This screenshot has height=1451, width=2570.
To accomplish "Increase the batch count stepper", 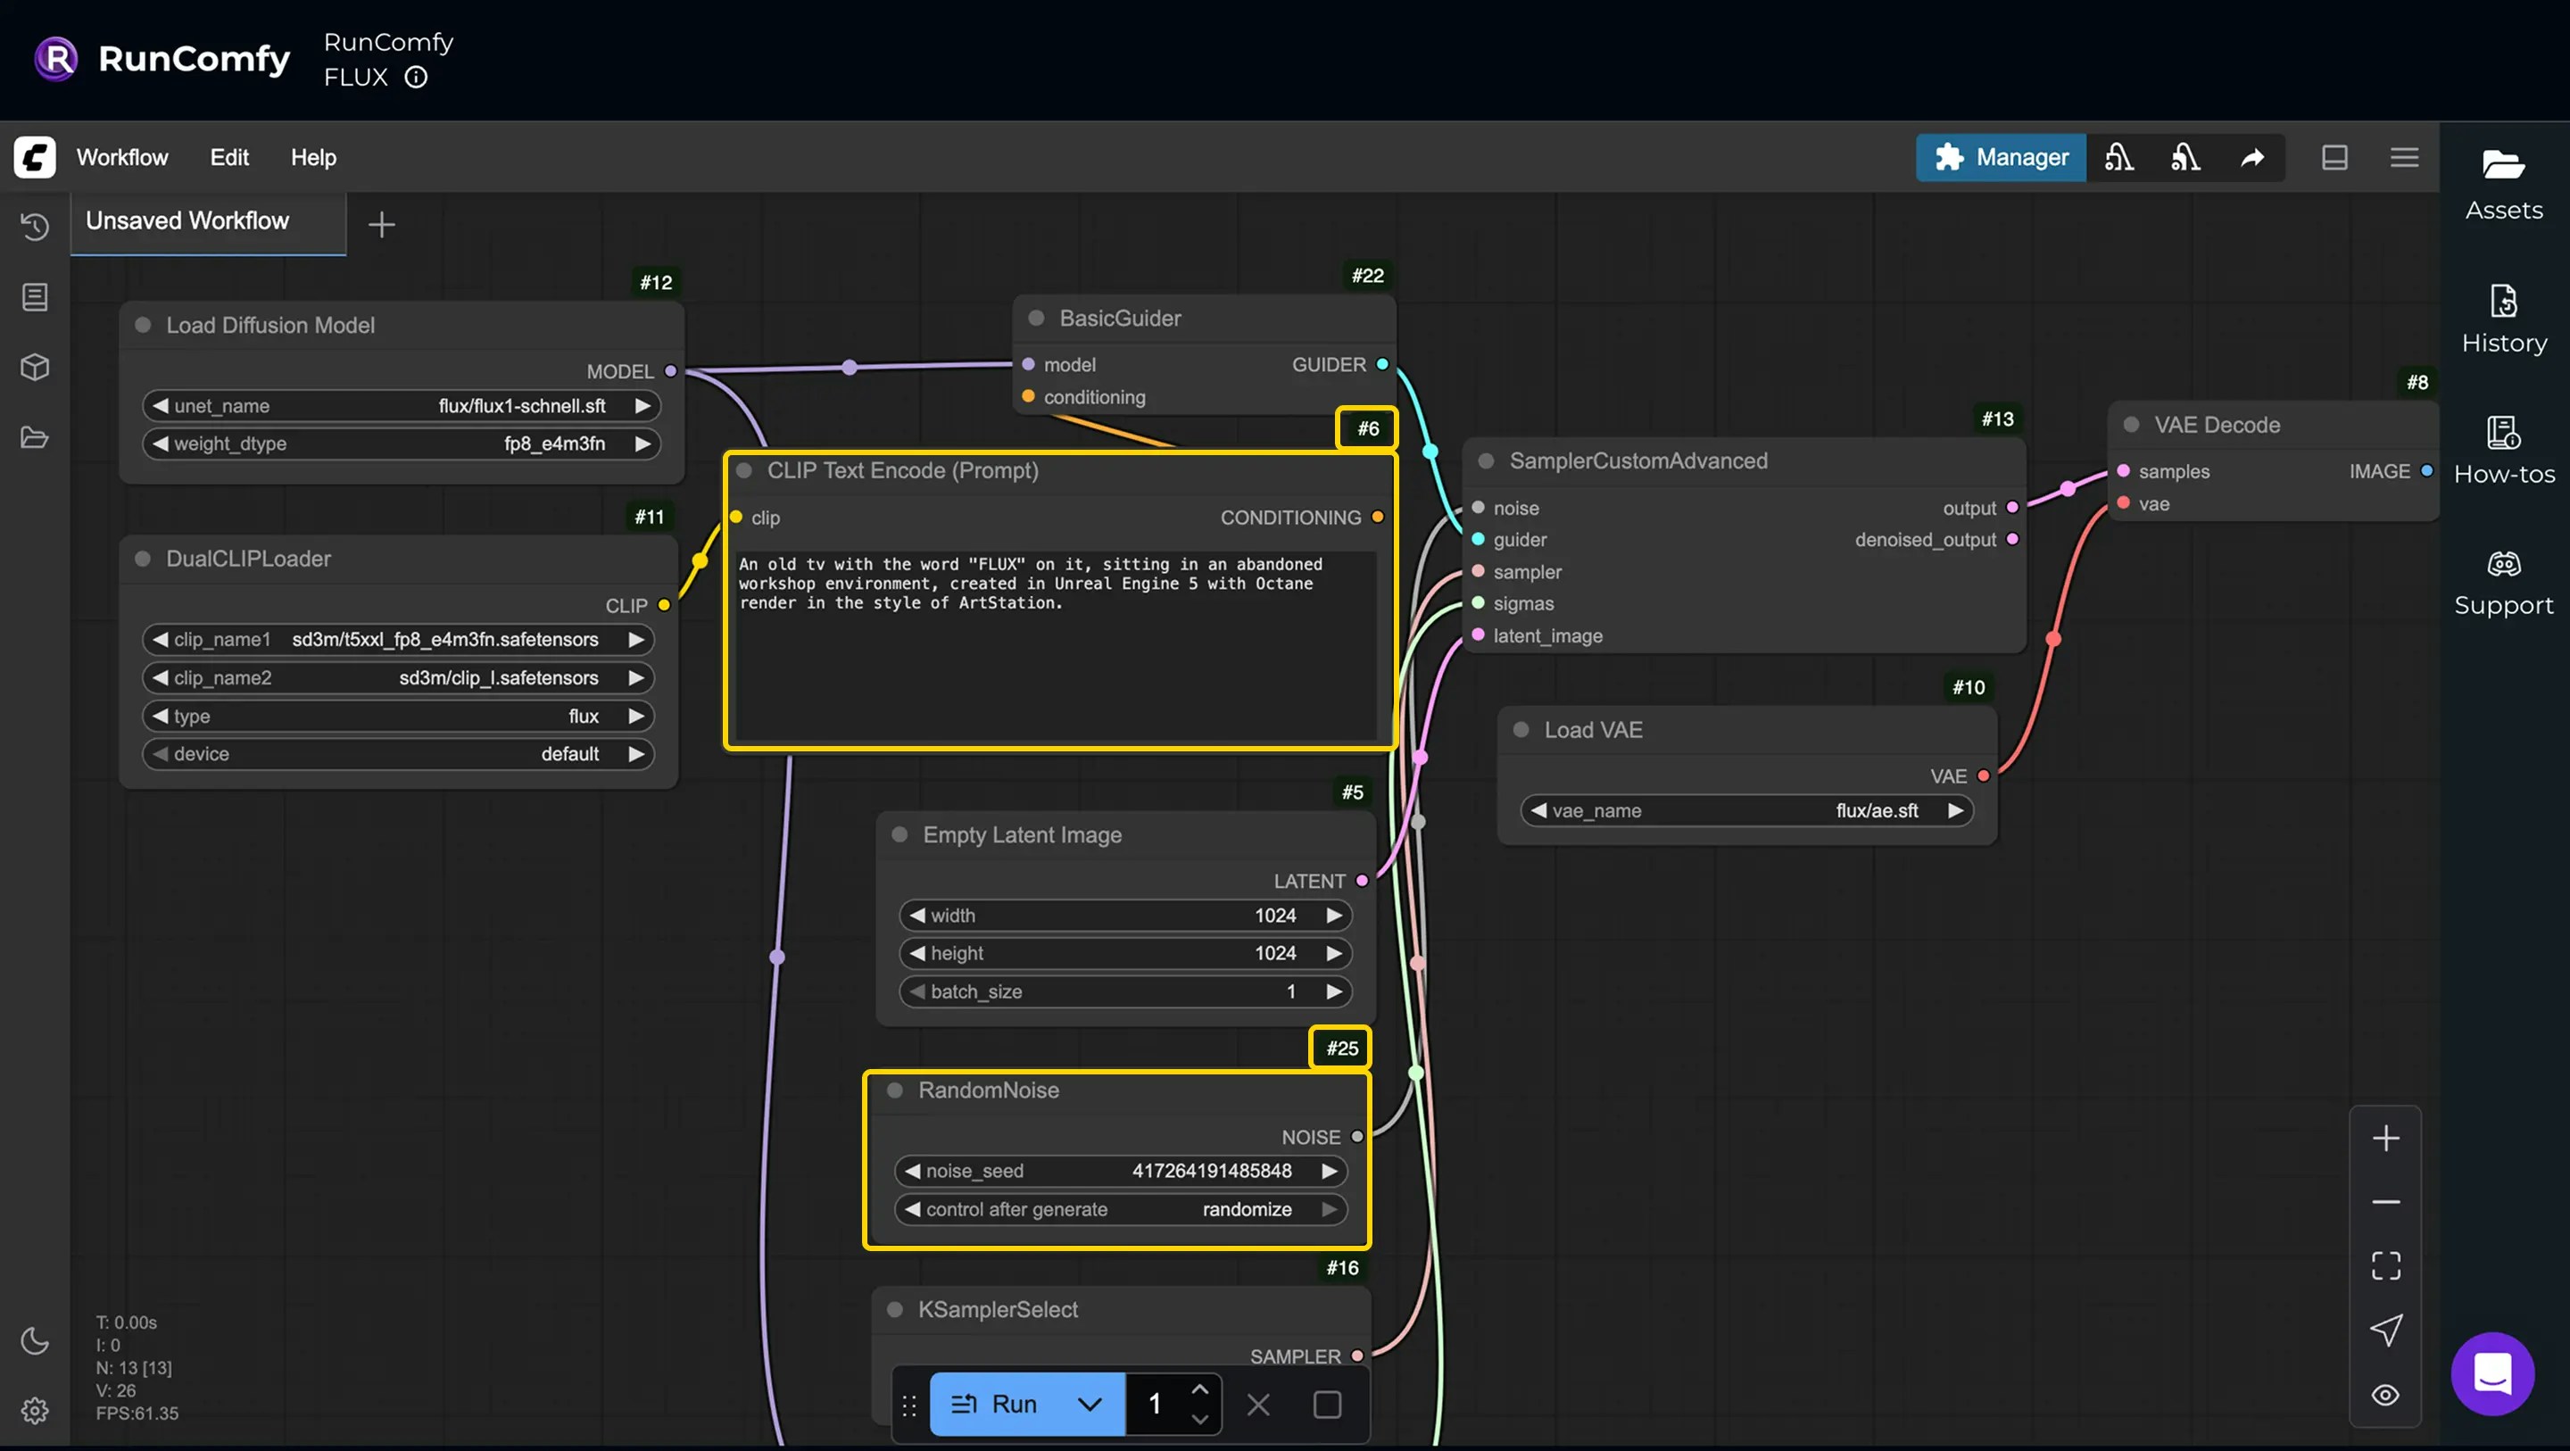I will click(x=1200, y=1389).
